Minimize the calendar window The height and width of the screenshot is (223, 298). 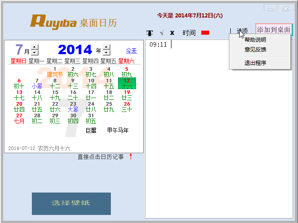click(x=271, y=9)
